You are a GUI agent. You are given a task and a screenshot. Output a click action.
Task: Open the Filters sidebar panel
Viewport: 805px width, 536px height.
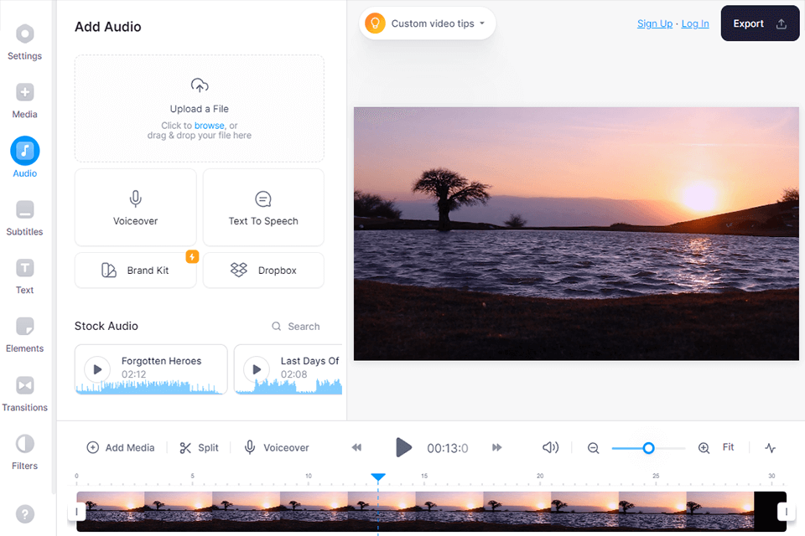coord(24,452)
